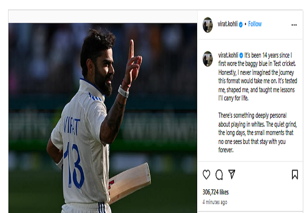Viewport: 308px width, 213px height.
Task: Click the verified badge beside the header username
Action: [241, 25]
